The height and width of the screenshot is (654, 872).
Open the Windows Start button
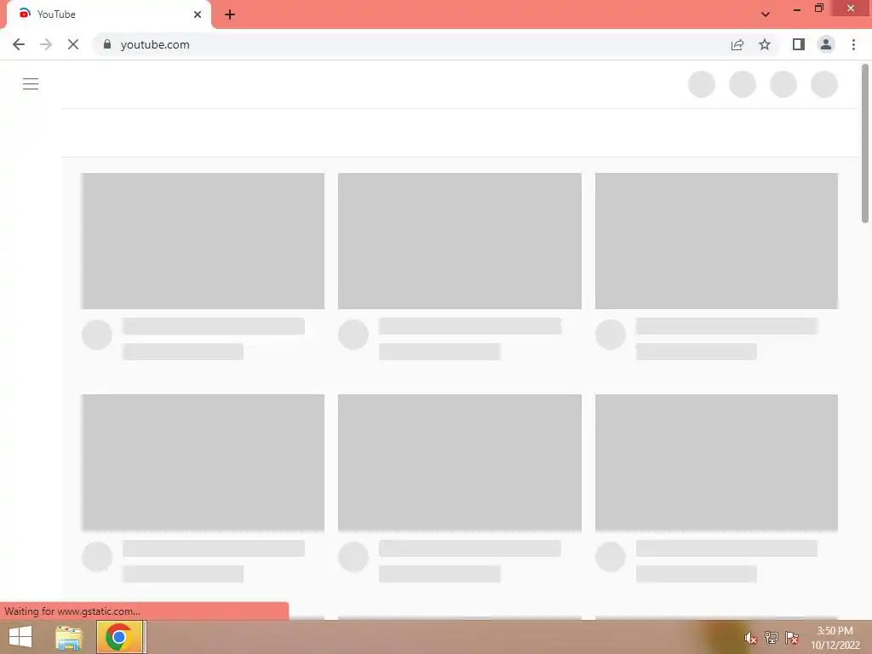(x=20, y=637)
